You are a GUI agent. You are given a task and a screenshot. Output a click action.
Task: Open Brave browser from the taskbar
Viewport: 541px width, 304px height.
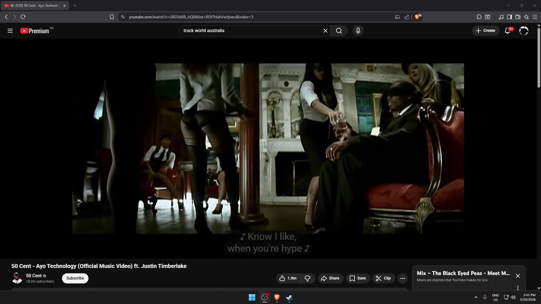click(x=277, y=297)
